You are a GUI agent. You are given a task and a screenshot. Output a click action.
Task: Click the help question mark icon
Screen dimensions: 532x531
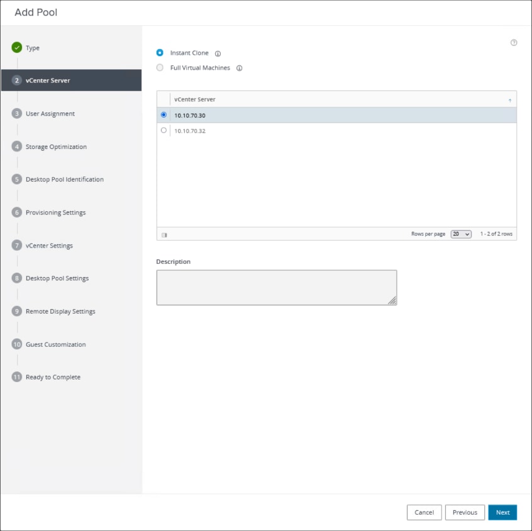click(514, 43)
